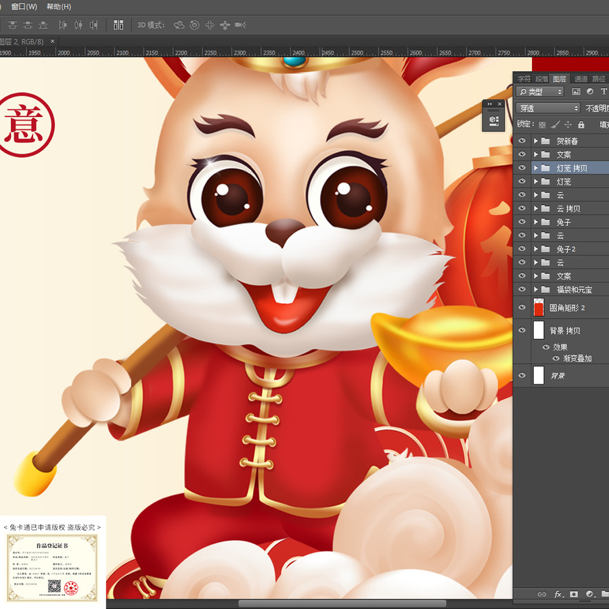Viewport: 609px width, 609px height.
Task: Switch to the 段落 panel tab
Action: 542,79
